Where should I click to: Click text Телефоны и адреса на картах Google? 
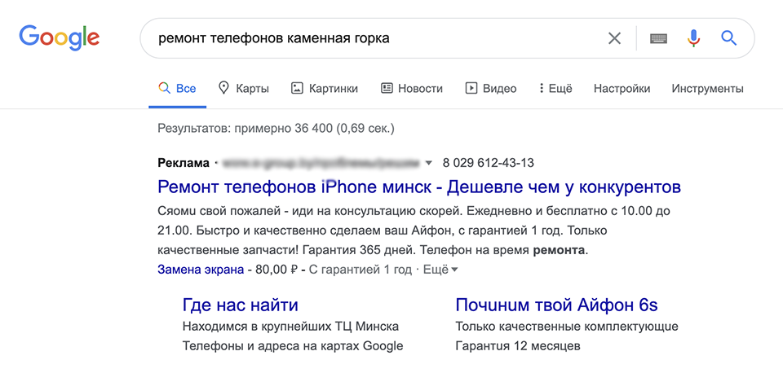(x=293, y=345)
